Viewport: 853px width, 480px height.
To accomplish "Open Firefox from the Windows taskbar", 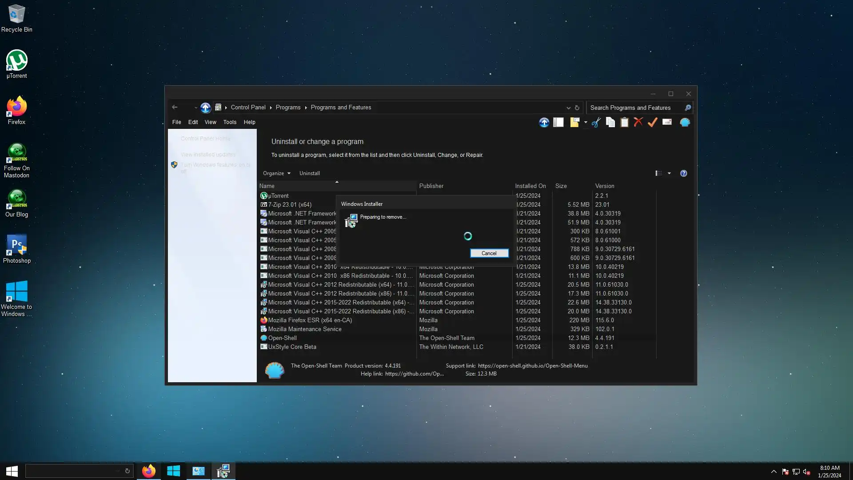I will [148, 471].
